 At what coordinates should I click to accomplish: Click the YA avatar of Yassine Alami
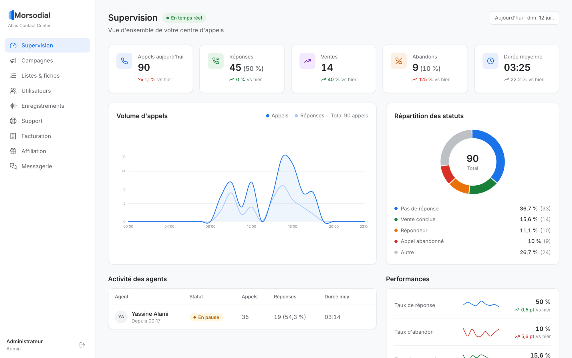coord(121,317)
